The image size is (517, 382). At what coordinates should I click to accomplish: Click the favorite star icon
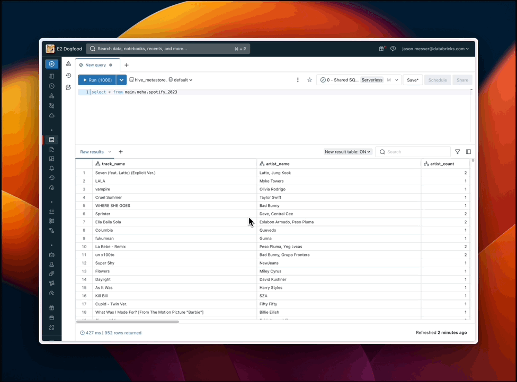[x=309, y=80]
